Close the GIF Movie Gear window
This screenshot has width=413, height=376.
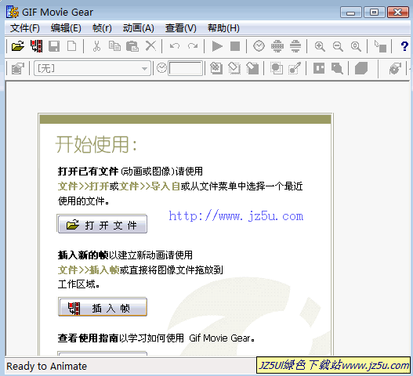398,13
